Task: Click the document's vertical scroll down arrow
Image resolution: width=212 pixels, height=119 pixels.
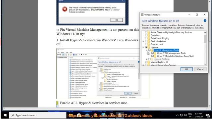Action: [x=210, y=106]
